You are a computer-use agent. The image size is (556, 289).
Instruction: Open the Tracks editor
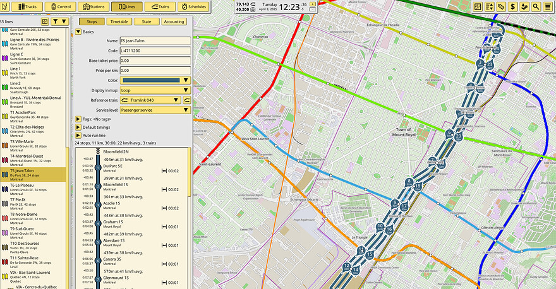click(x=27, y=6)
